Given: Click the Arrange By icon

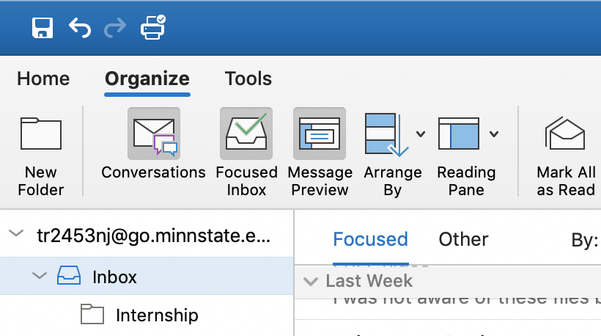Looking at the screenshot, I should tap(387, 135).
